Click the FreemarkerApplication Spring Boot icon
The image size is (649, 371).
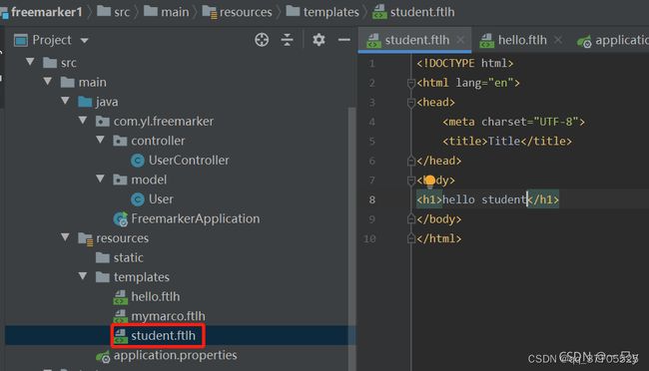coord(121,219)
